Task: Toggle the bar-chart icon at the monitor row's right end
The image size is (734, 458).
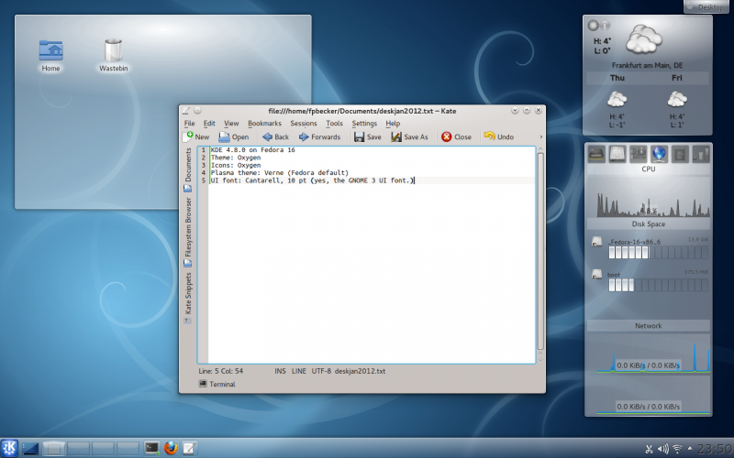Action: point(701,154)
